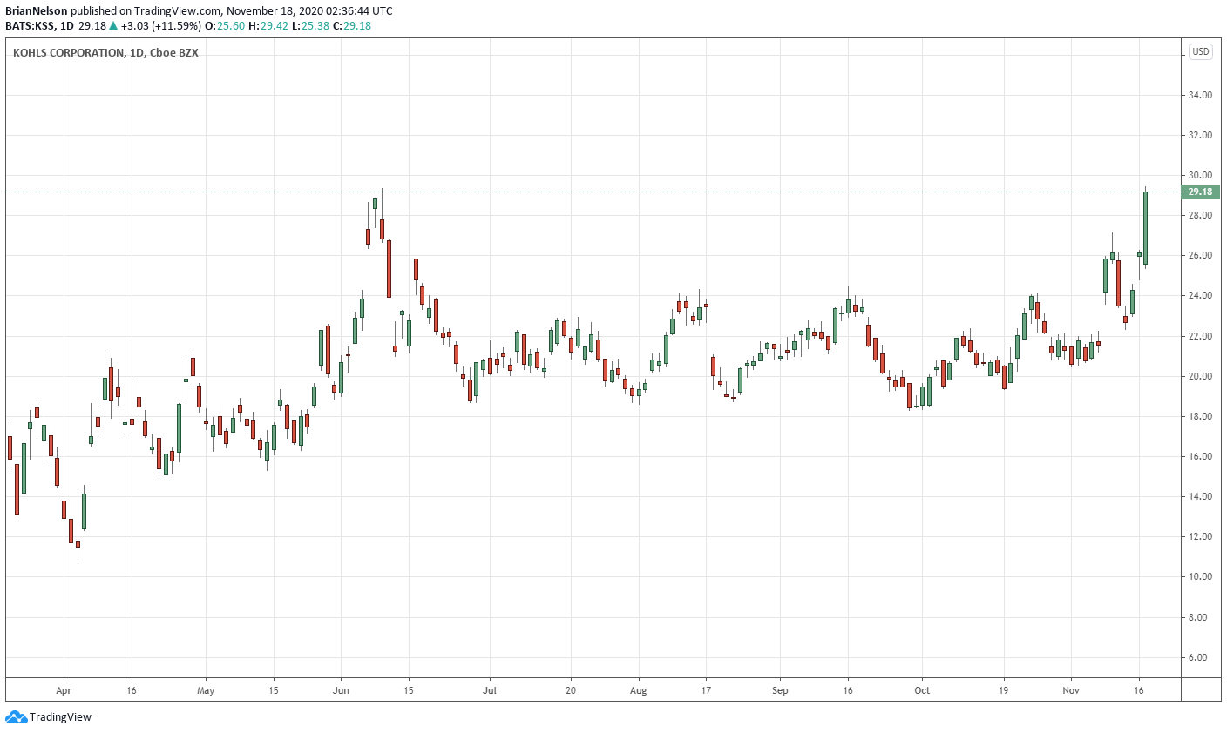The width and height of the screenshot is (1227, 733).
Task: Click the TradingView text beside the logo
Action: (60, 717)
